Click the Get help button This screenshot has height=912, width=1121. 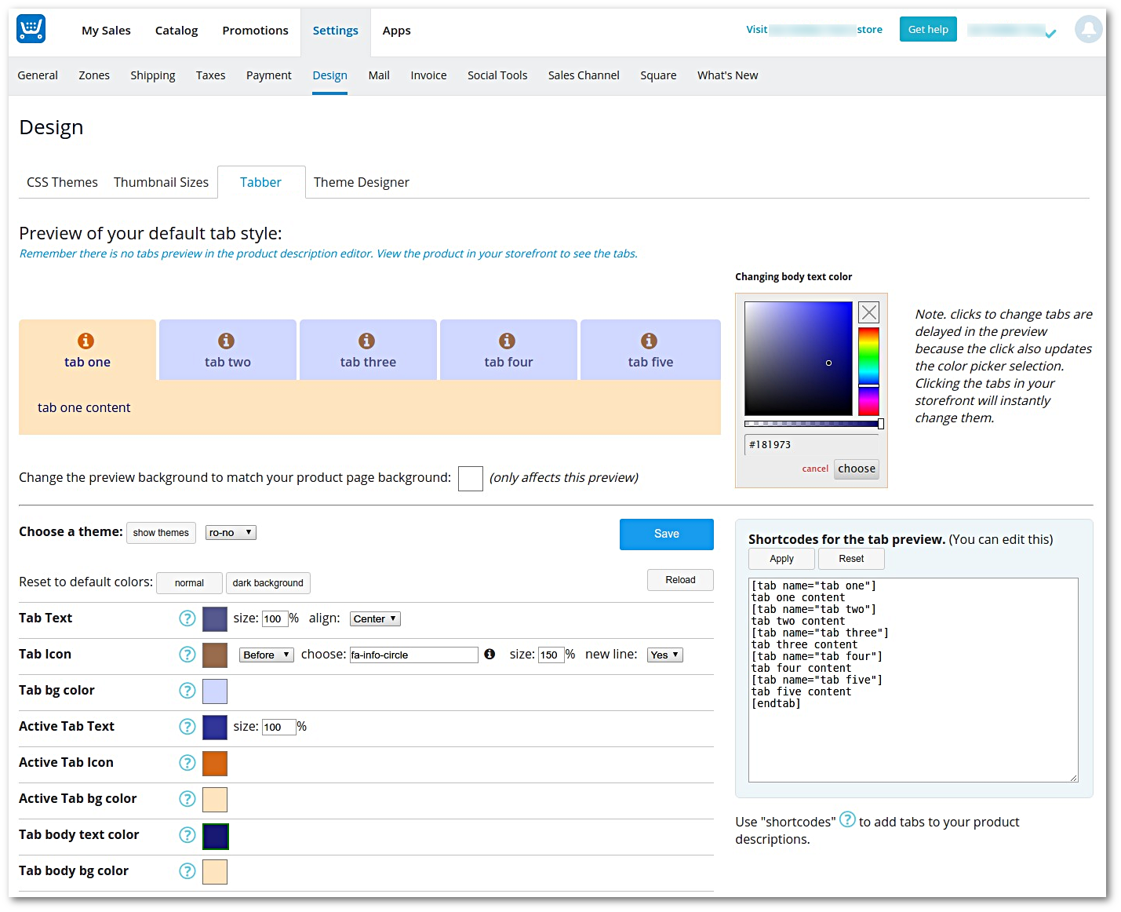point(927,30)
